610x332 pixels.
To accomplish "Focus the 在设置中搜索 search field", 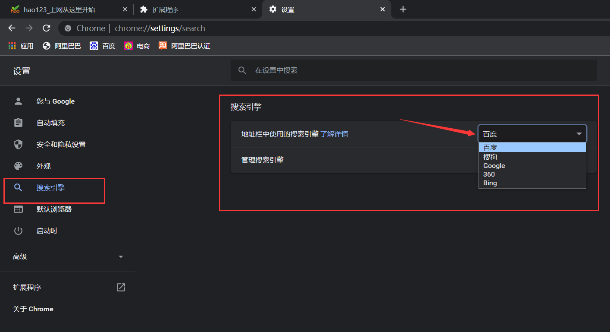I will (414, 70).
